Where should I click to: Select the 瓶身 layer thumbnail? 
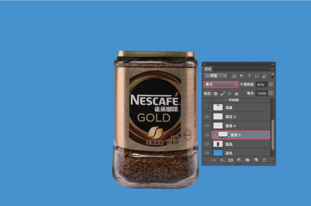coord(218,144)
